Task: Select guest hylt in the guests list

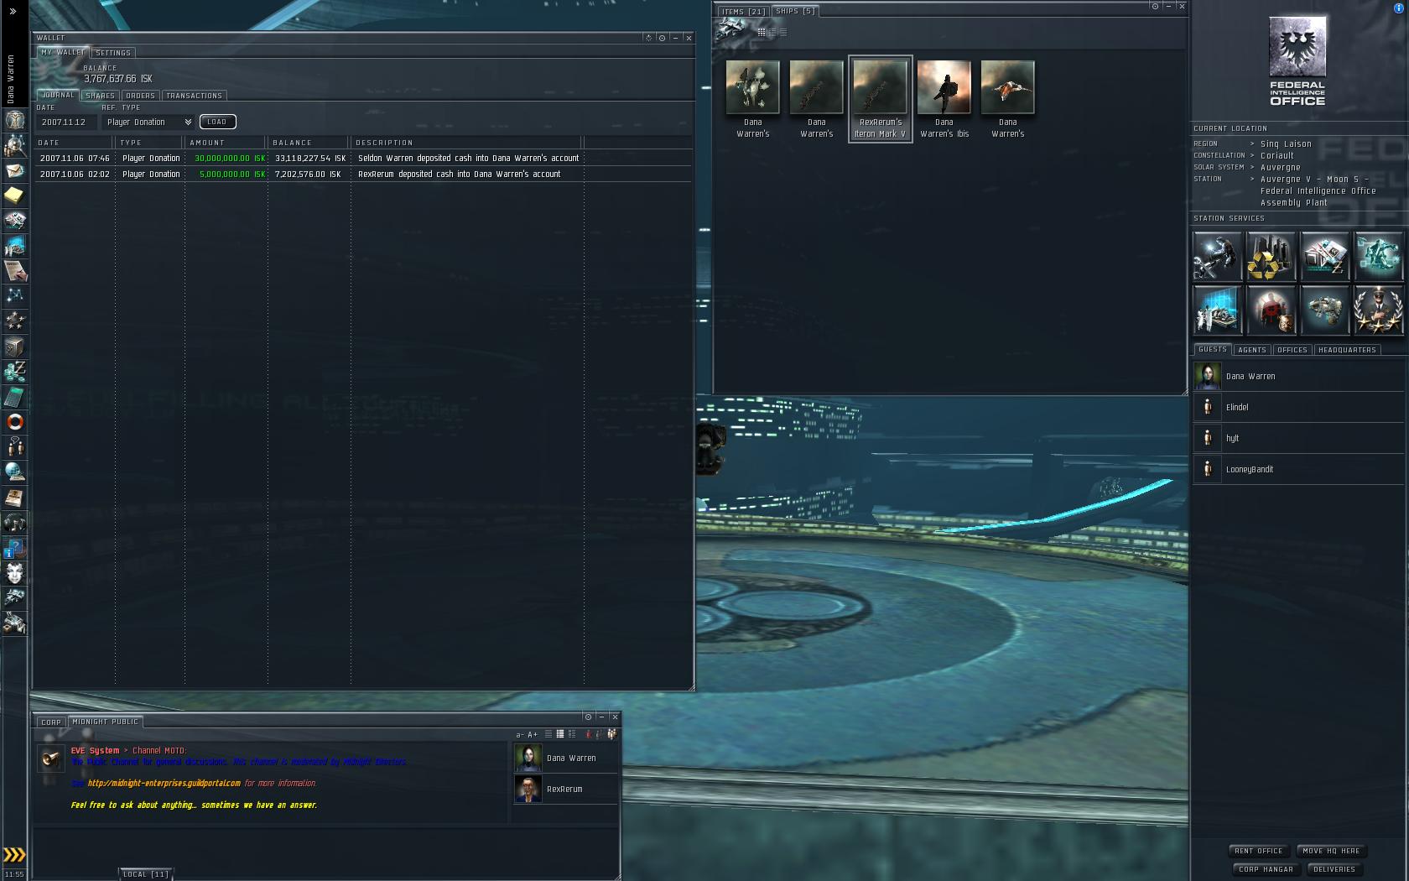Action: pos(1298,438)
